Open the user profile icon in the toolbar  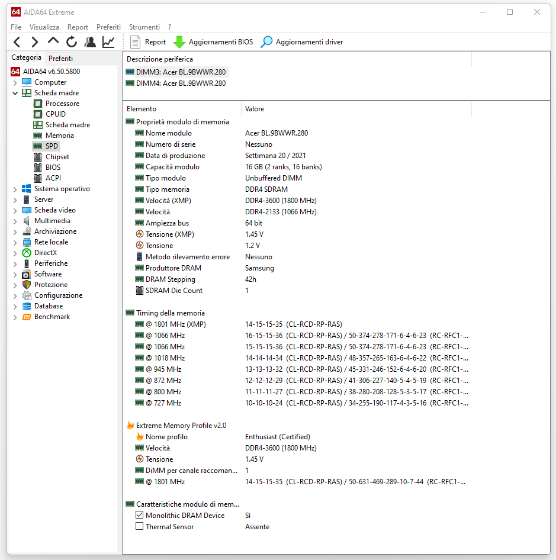[90, 42]
